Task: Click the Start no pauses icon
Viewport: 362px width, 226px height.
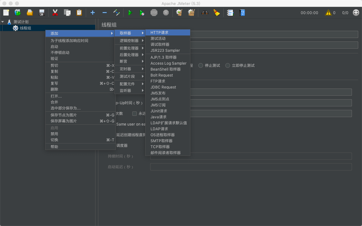Action: point(142,13)
